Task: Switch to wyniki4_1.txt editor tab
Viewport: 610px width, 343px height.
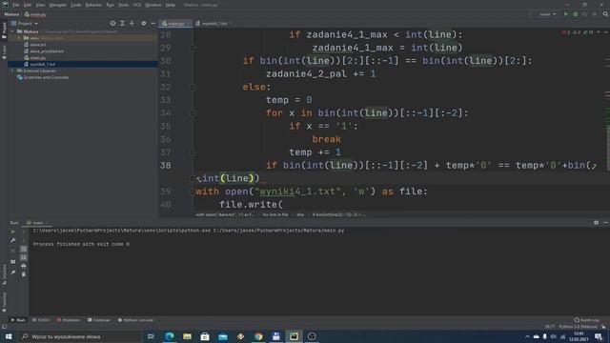Action: [x=213, y=24]
